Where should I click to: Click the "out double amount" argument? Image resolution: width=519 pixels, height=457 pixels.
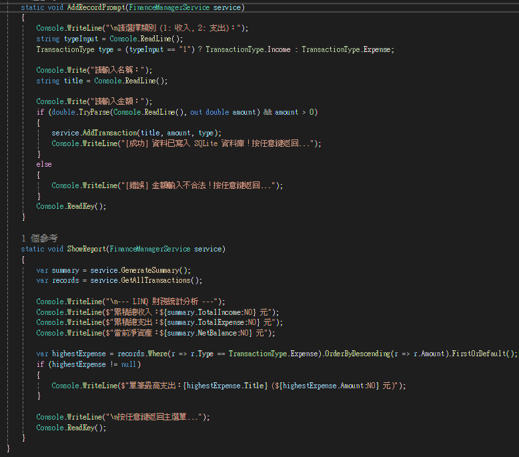[x=223, y=112]
